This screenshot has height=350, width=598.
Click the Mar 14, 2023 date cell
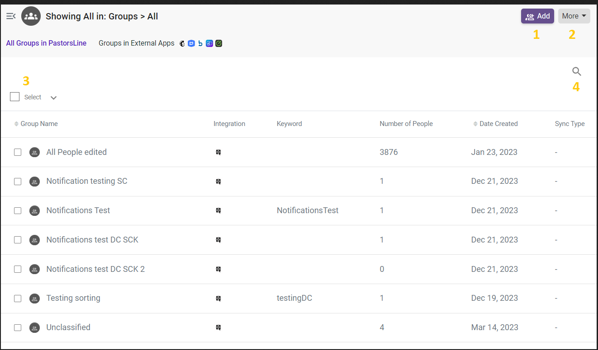point(495,327)
